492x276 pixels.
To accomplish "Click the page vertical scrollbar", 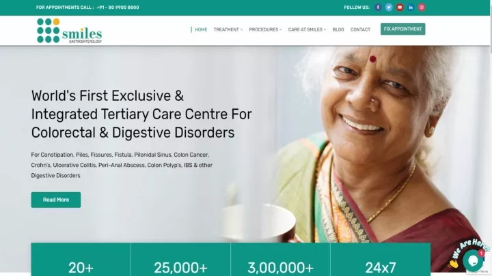I will click(x=491, y=138).
